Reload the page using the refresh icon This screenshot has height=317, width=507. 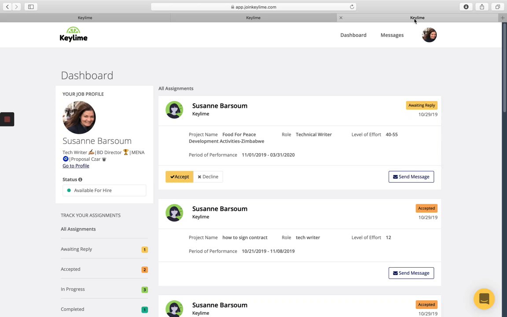pos(352,7)
